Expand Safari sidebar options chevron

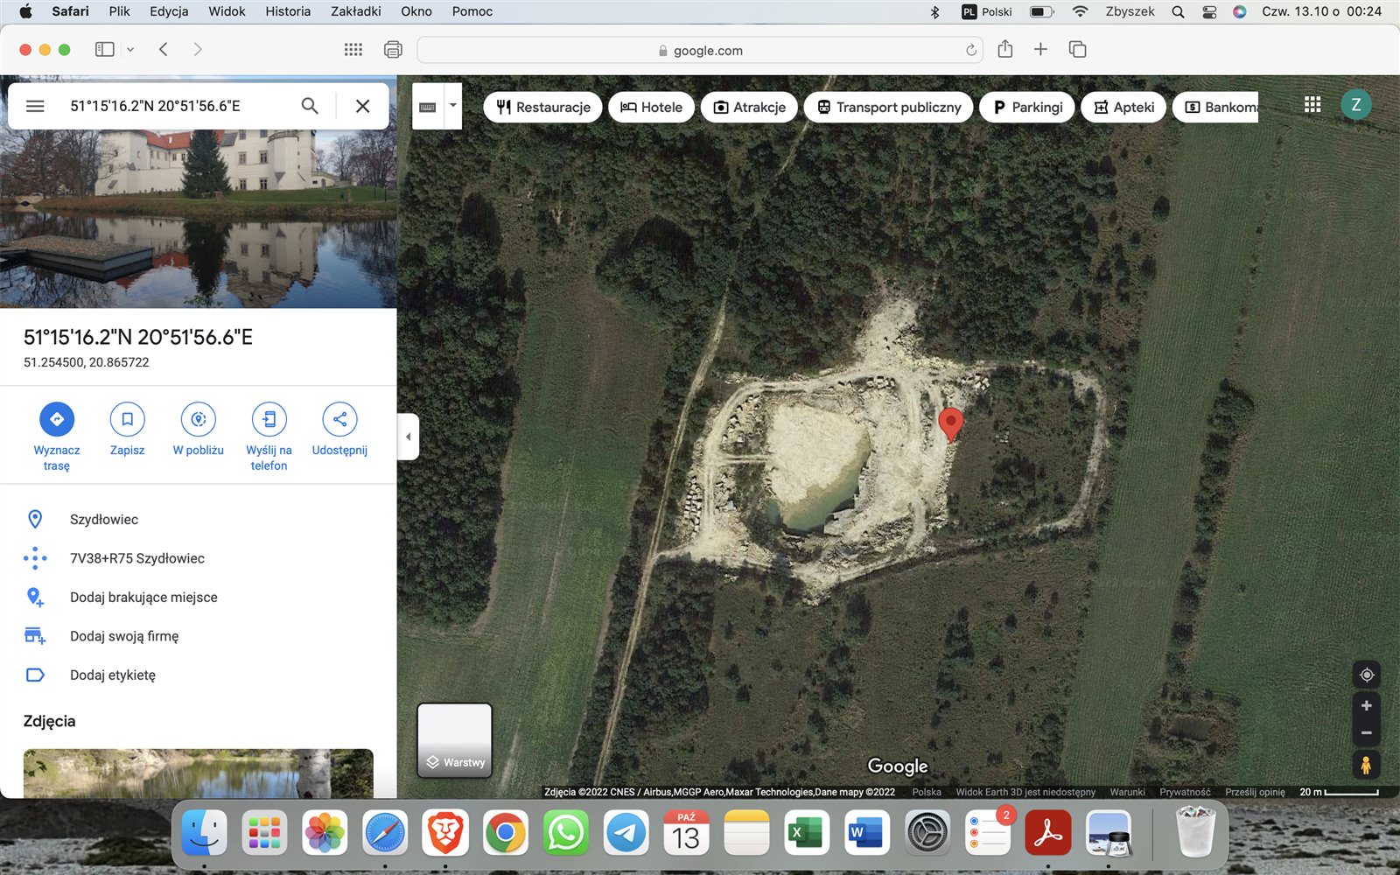130,50
